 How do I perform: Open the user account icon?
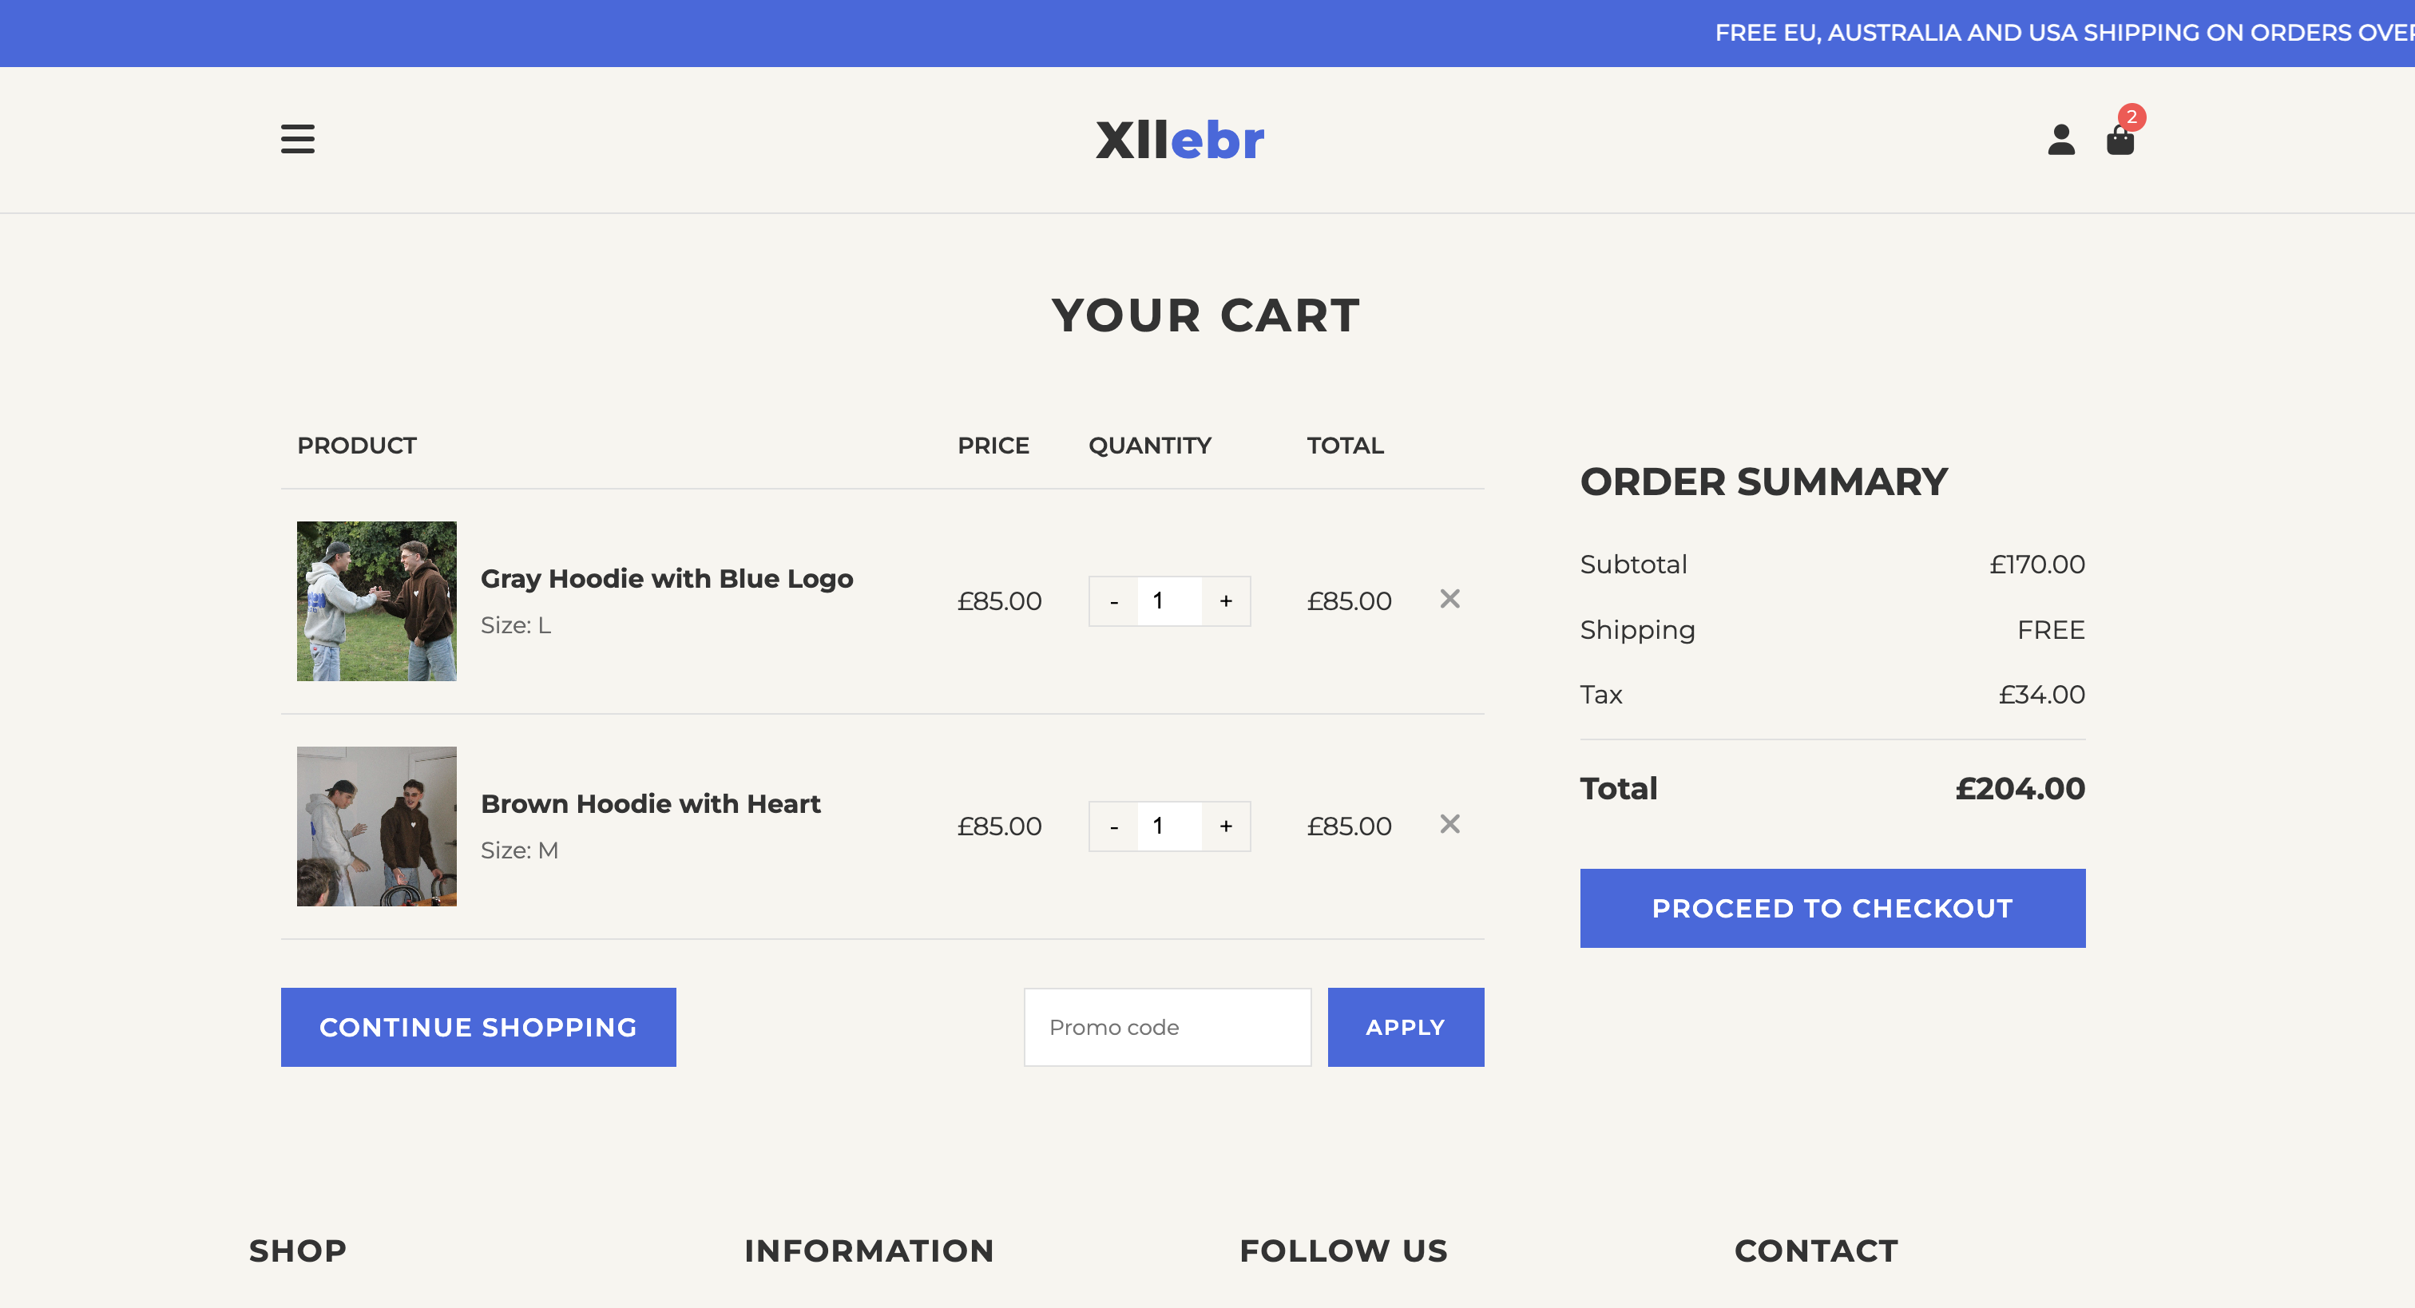pos(2060,140)
